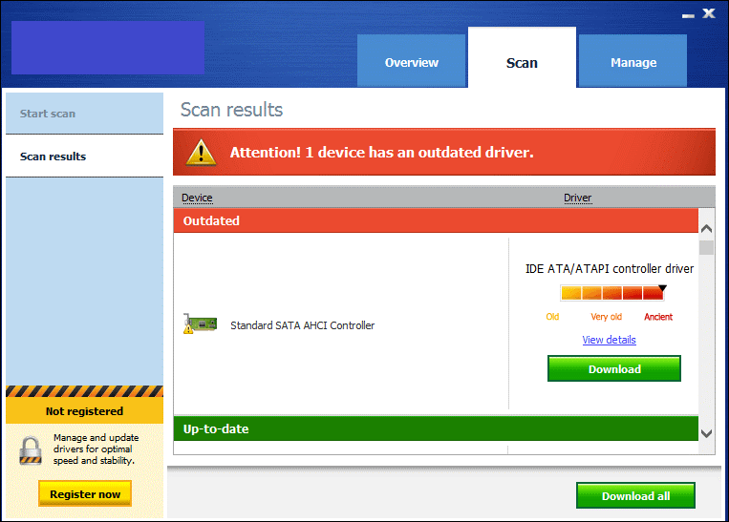Click the blue logo banner area
This screenshot has height=522, width=729.
point(108,48)
